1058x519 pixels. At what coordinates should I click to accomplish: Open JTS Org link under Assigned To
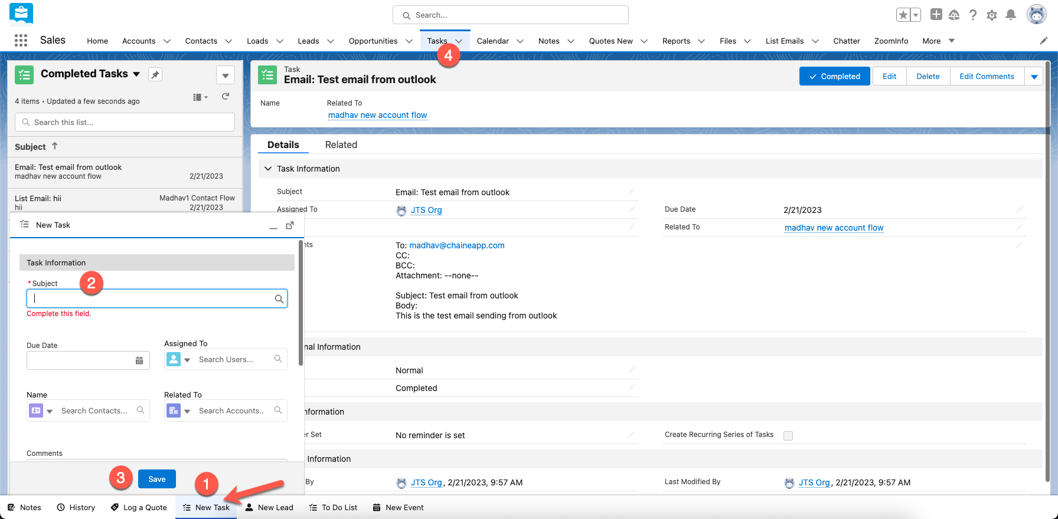click(x=426, y=210)
